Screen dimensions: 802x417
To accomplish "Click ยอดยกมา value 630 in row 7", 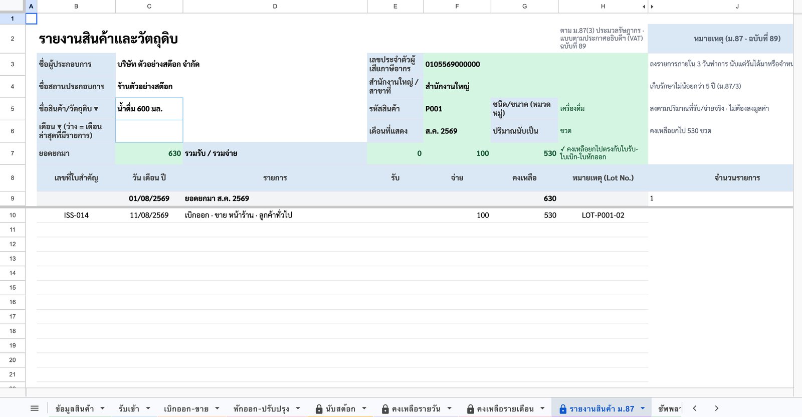I will [x=149, y=153].
